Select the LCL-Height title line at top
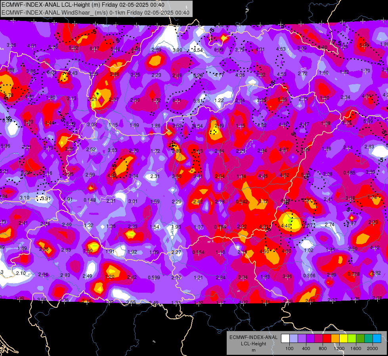Viewport: 388px width, 356px height. pyautogui.click(x=83, y=5)
